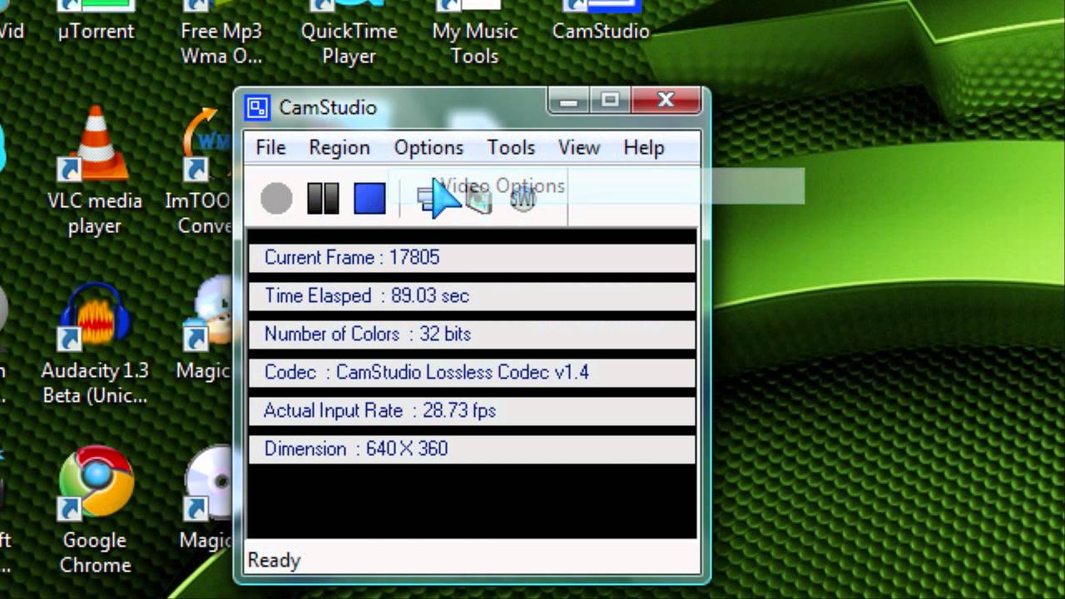Screen dimensions: 1065x599
Task: Click the QuickTime Player desktop shortcut label
Action: point(349,43)
